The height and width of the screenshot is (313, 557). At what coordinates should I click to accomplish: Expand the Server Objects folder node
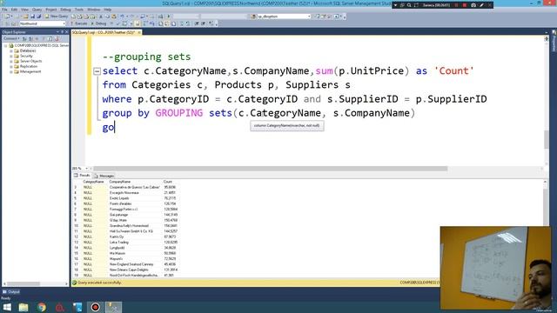11,61
